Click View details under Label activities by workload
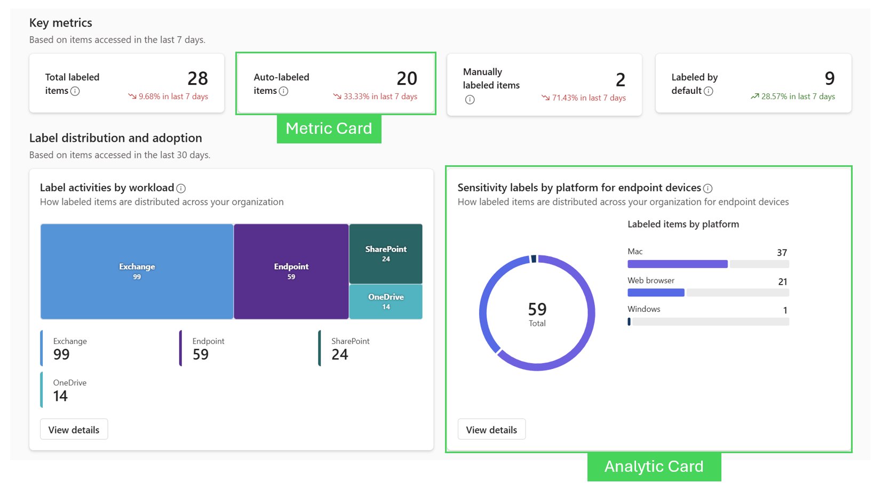 (x=74, y=429)
